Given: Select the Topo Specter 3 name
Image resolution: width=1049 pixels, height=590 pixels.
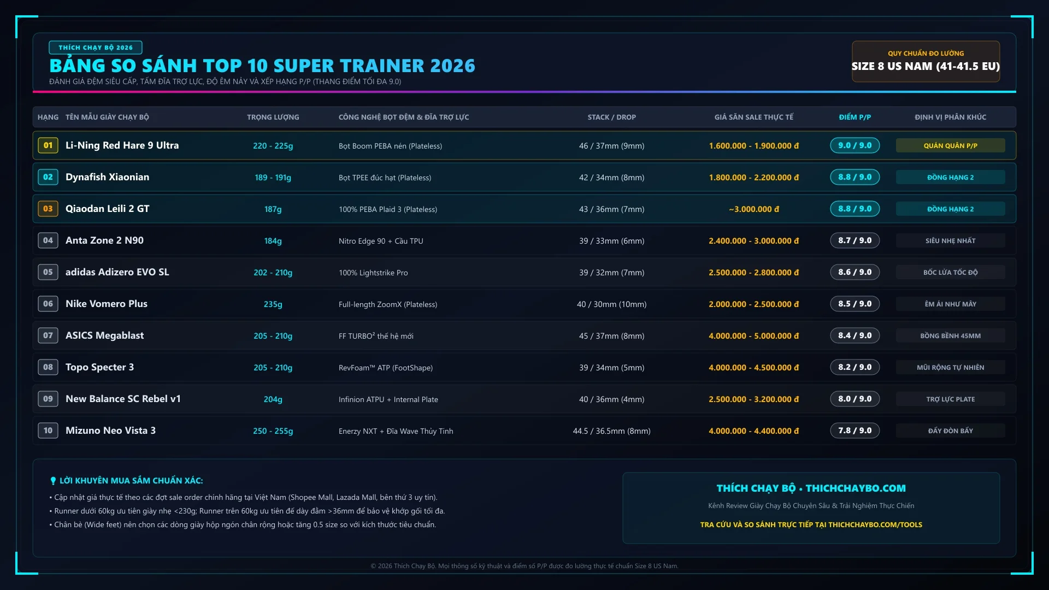Looking at the screenshot, I should point(99,367).
